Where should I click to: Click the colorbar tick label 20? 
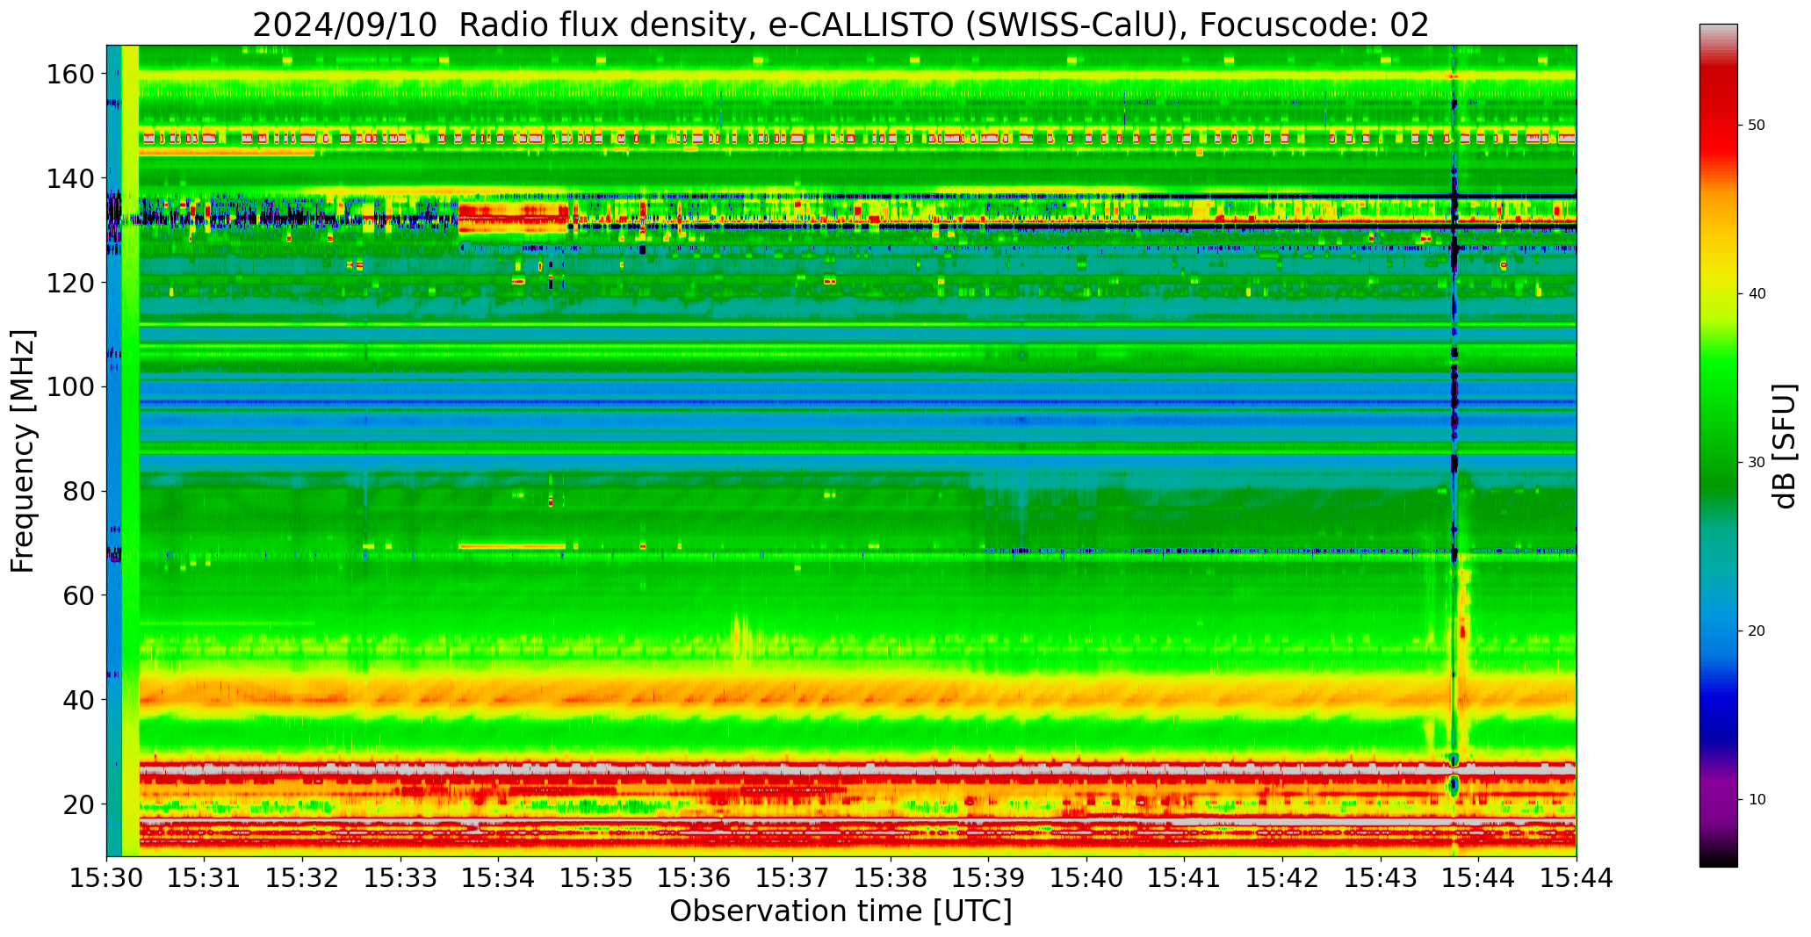click(x=1757, y=631)
